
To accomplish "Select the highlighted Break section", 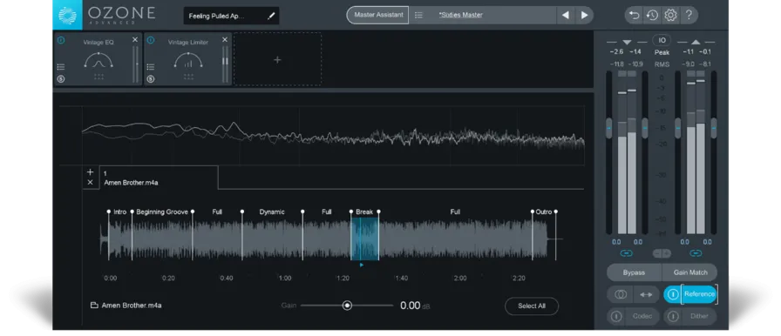I will click(364, 239).
